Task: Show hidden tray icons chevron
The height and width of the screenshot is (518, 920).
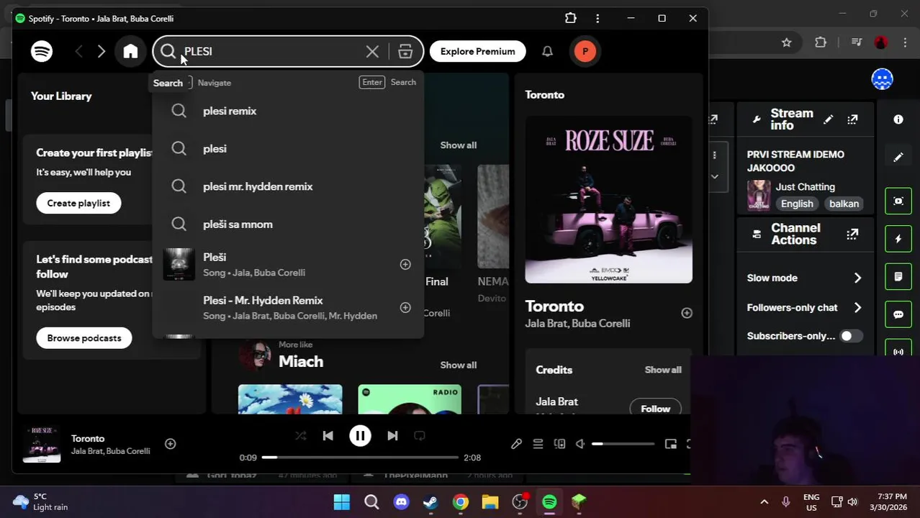Action: [764, 501]
